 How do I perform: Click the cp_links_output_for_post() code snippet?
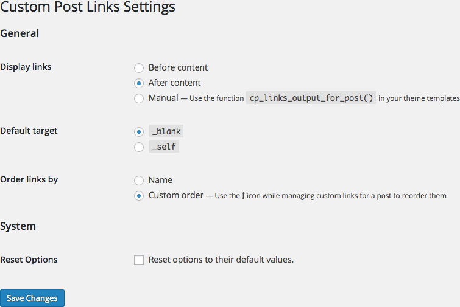(311, 98)
